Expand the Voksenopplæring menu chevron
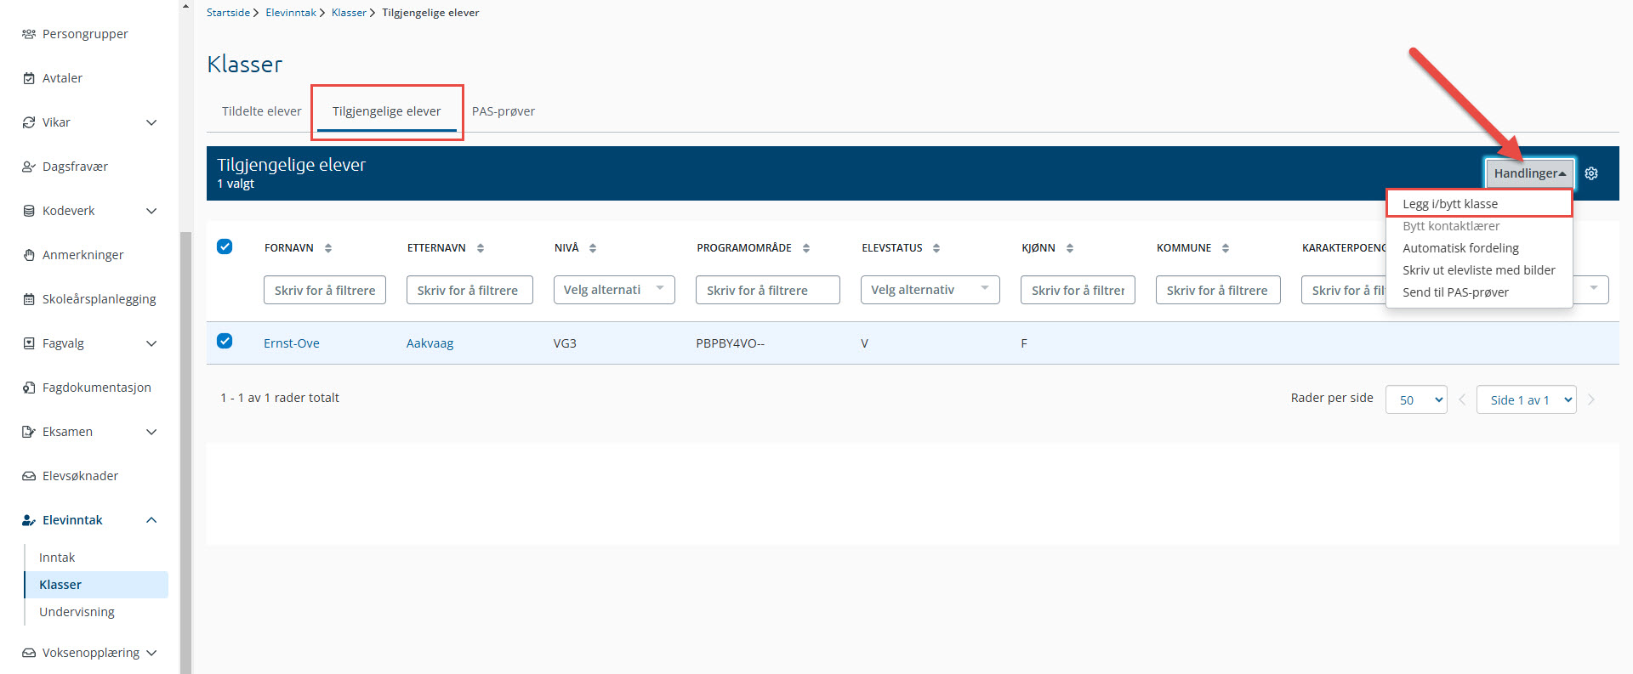 point(151,653)
